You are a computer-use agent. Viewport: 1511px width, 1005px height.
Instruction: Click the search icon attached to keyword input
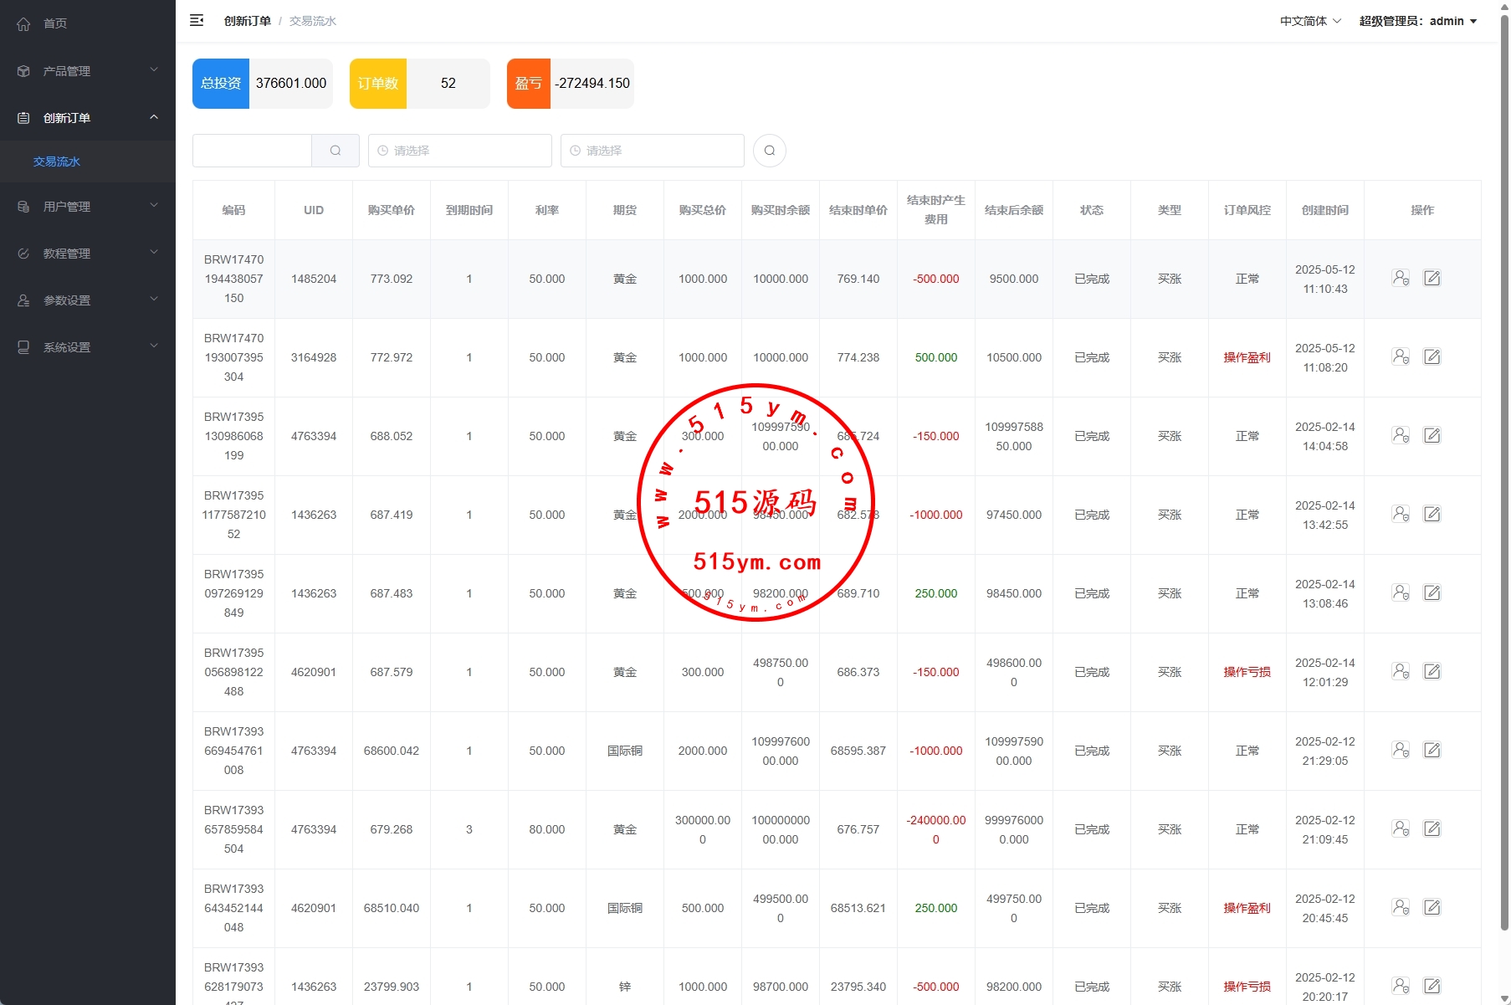pyautogui.click(x=335, y=151)
